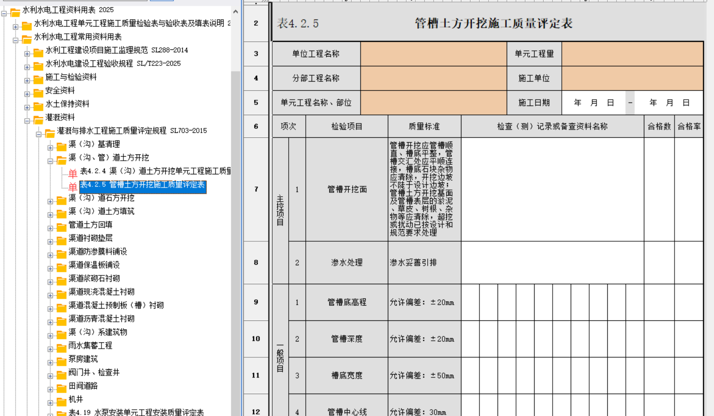The width and height of the screenshot is (714, 416).
Task: Expand the 渠（沟）基清理 node
Action: pos(50,147)
